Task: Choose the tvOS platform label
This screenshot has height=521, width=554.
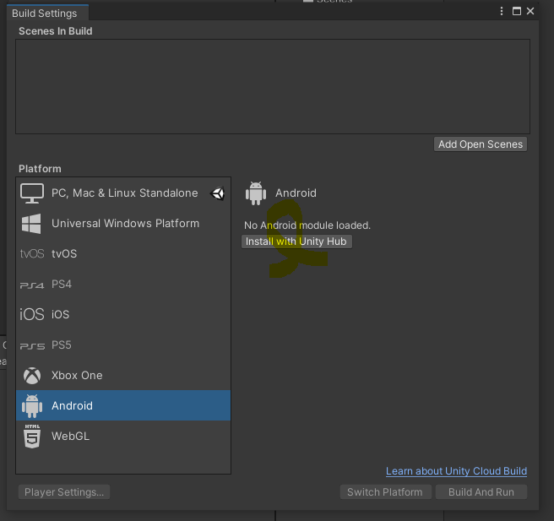Action: point(64,254)
